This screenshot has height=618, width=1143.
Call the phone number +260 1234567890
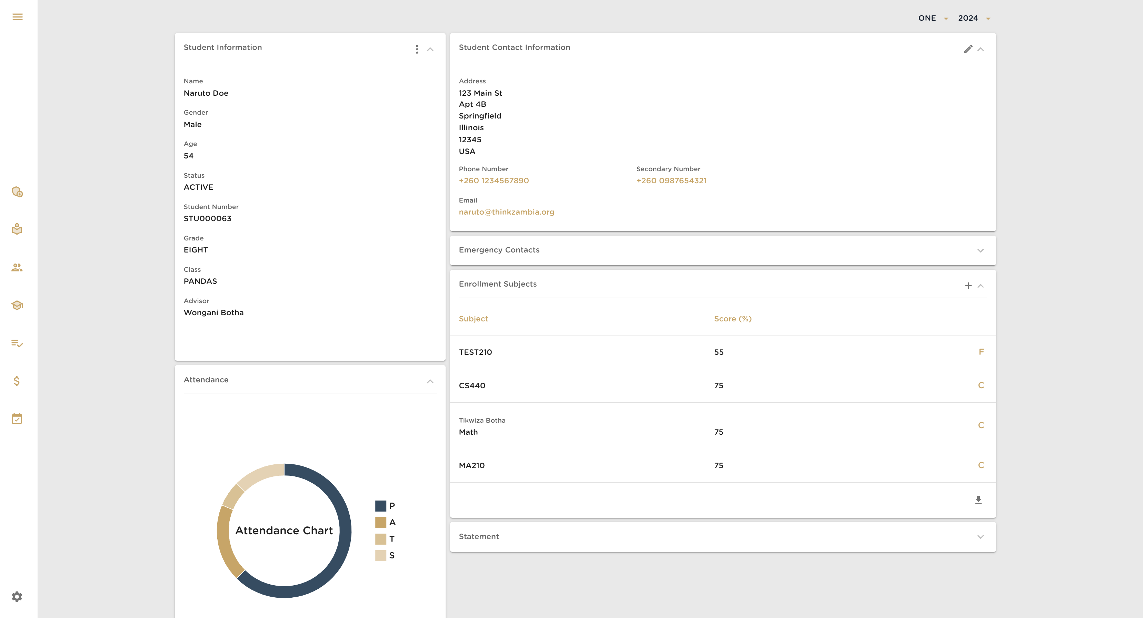[494, 181]
